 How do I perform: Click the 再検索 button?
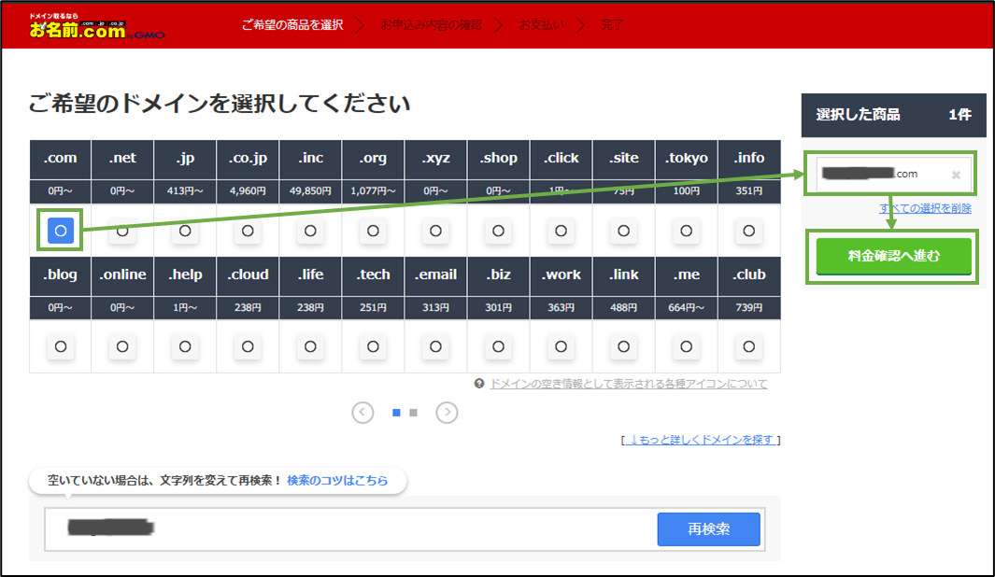tap(709, 529)
